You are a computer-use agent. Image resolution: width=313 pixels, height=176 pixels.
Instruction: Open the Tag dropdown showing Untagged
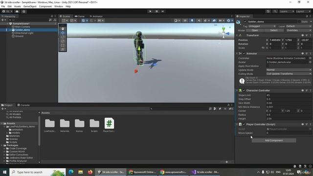[x=262, y=26]
